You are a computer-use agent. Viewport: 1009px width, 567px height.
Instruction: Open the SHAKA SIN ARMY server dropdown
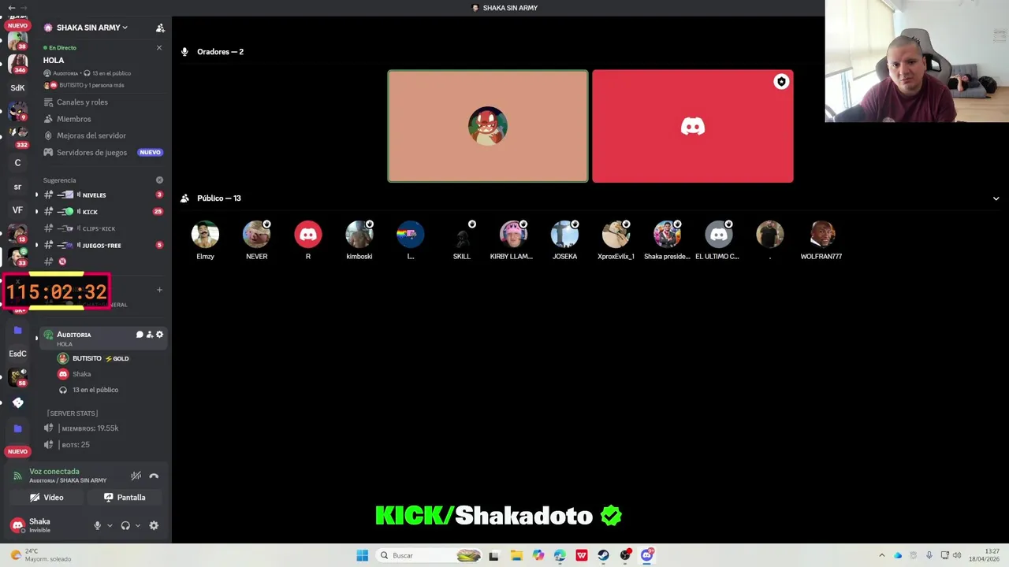coord(86,28)
